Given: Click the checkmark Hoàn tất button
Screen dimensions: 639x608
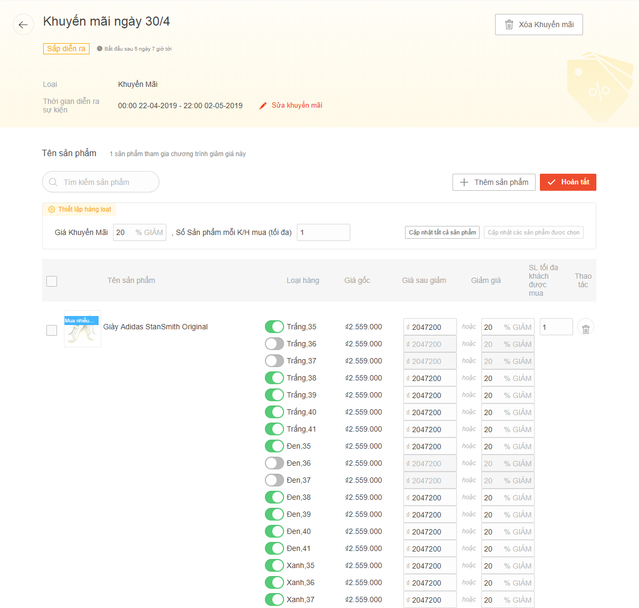Looking at the screenshot, I should pyautogui.click(x=568, y=182).
